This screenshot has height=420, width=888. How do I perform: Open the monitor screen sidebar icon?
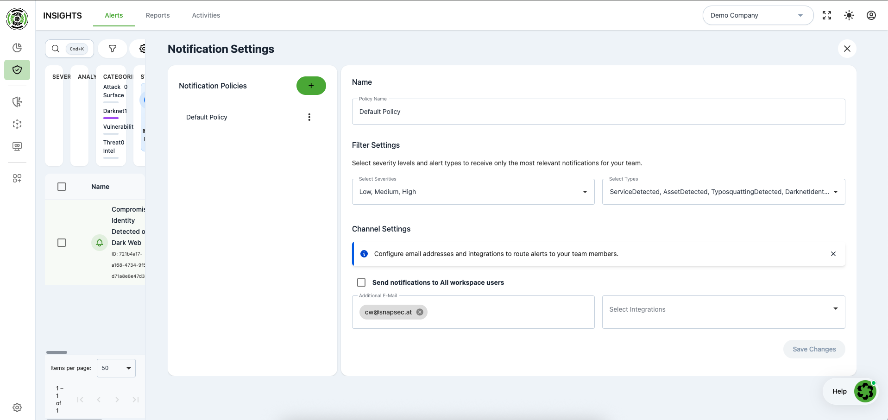(17, 146)
